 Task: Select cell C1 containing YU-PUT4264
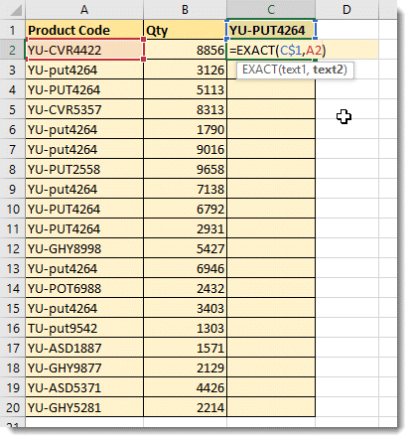pyautogui.click(x=271, y=30)
